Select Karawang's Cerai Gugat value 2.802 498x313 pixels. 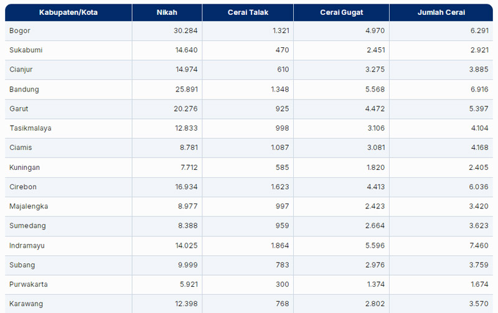coord(372,304)
